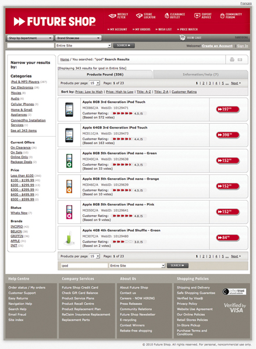The image size is (256, 349).
Task: Open top Entire Site search scope dropdown
Action: click(83, 45)
